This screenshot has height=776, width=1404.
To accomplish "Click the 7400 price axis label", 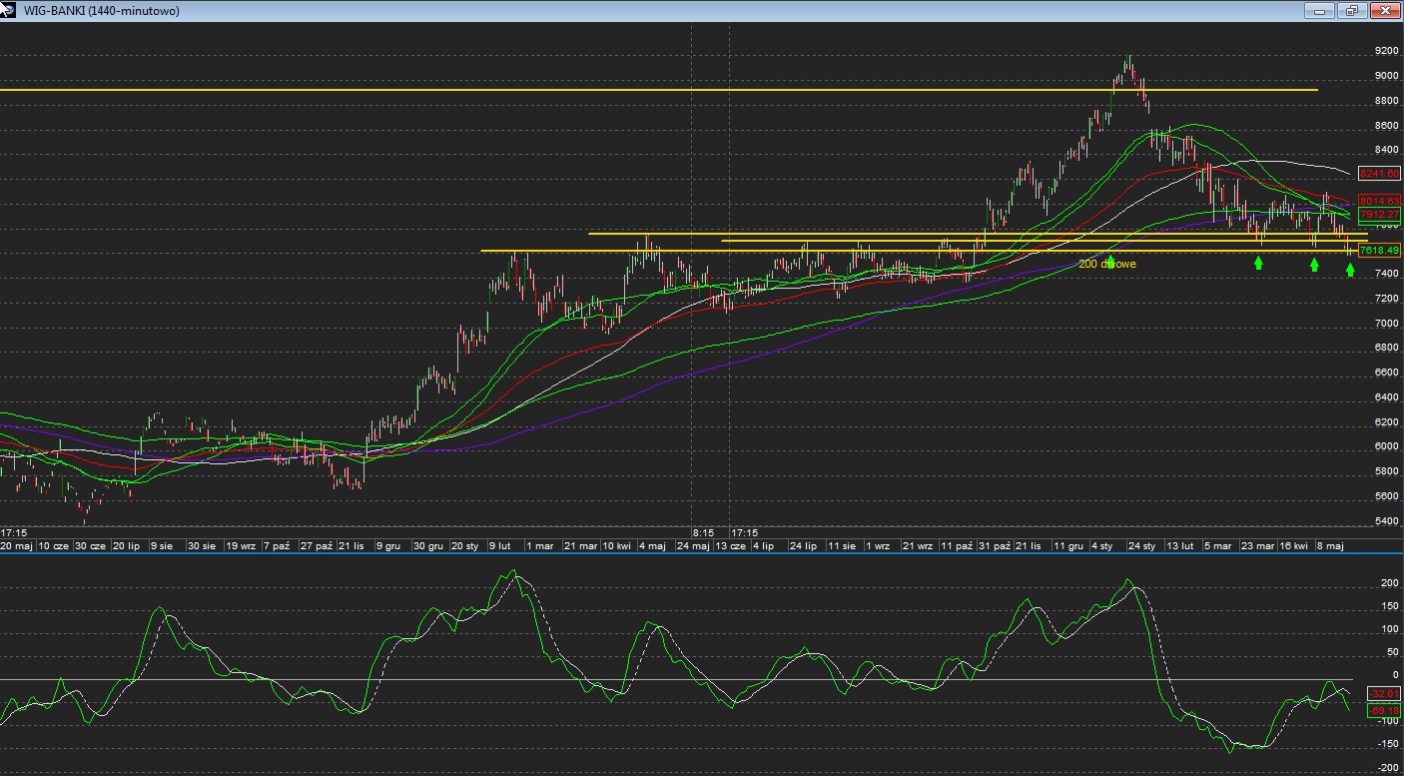I will coord(1386,274).
